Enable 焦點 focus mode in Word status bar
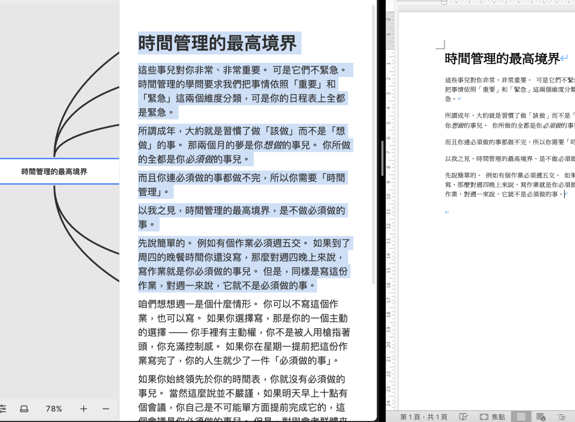This screenshot has width=575, height=422. pos(492,417)
